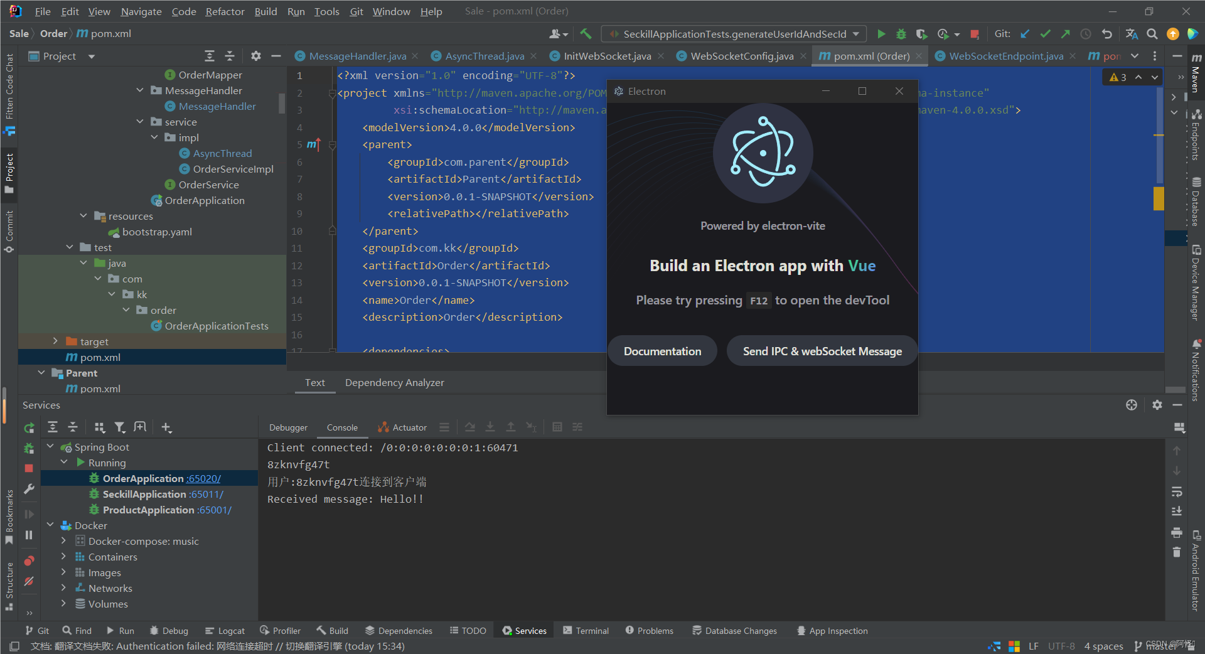Collapse the Spring Boot node
The height and width of the screenshot is (654, 1205).
click(50, 447)
